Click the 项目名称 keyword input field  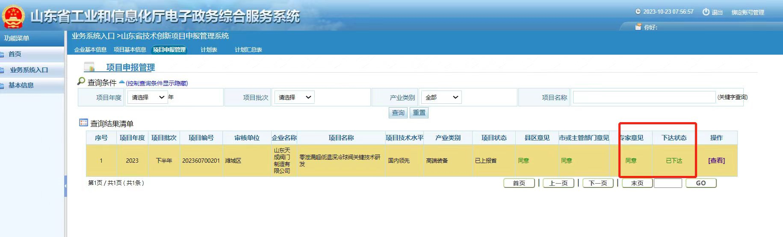coord(644,97)
